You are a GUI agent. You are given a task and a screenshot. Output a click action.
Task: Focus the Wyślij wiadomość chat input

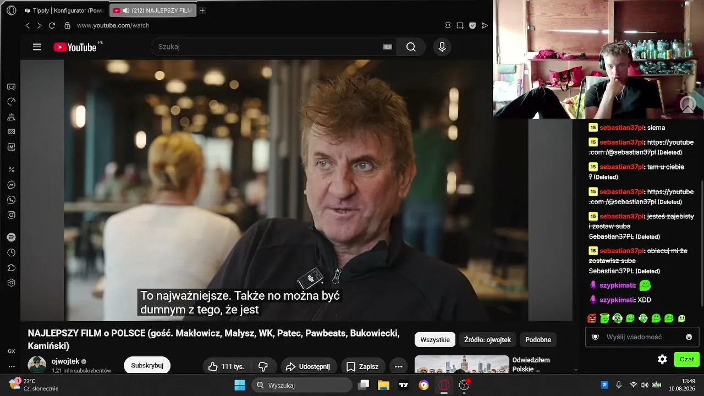point(642,337)
